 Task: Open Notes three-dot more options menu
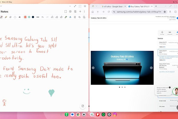pyautogui.click(x=84, y=12)
